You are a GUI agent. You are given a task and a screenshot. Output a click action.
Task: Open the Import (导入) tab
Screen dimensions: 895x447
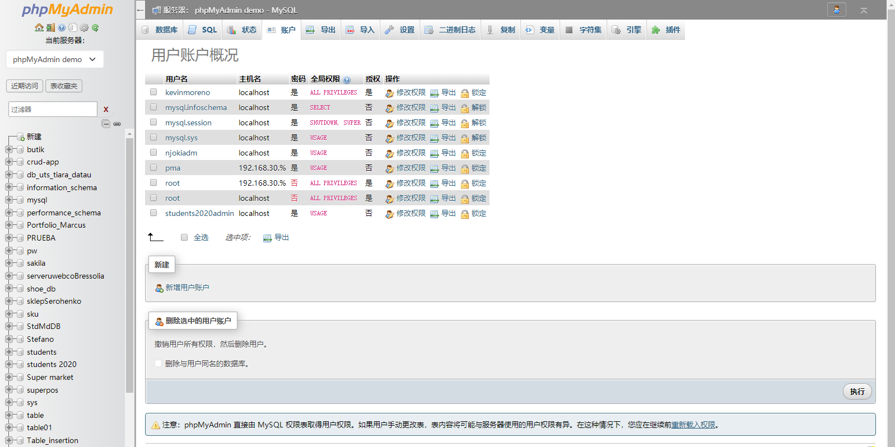pyautogui.click(x=360, y=30)
